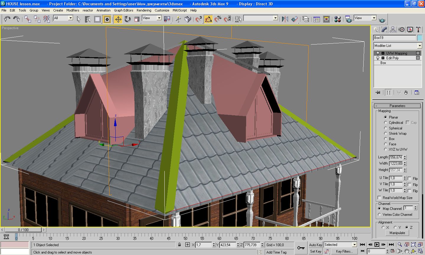This screenshot has width=425, height=255.
Task: Toggle the selection lock padlock icon
Action: (x=179, y=245)
